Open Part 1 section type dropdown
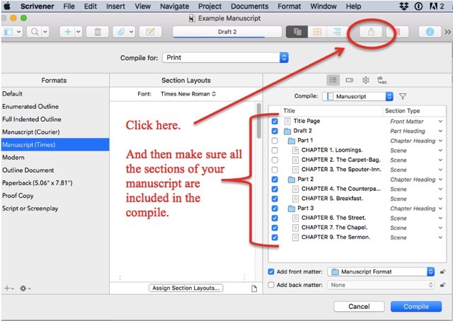453x321 pixels. [x=440, y=141]
